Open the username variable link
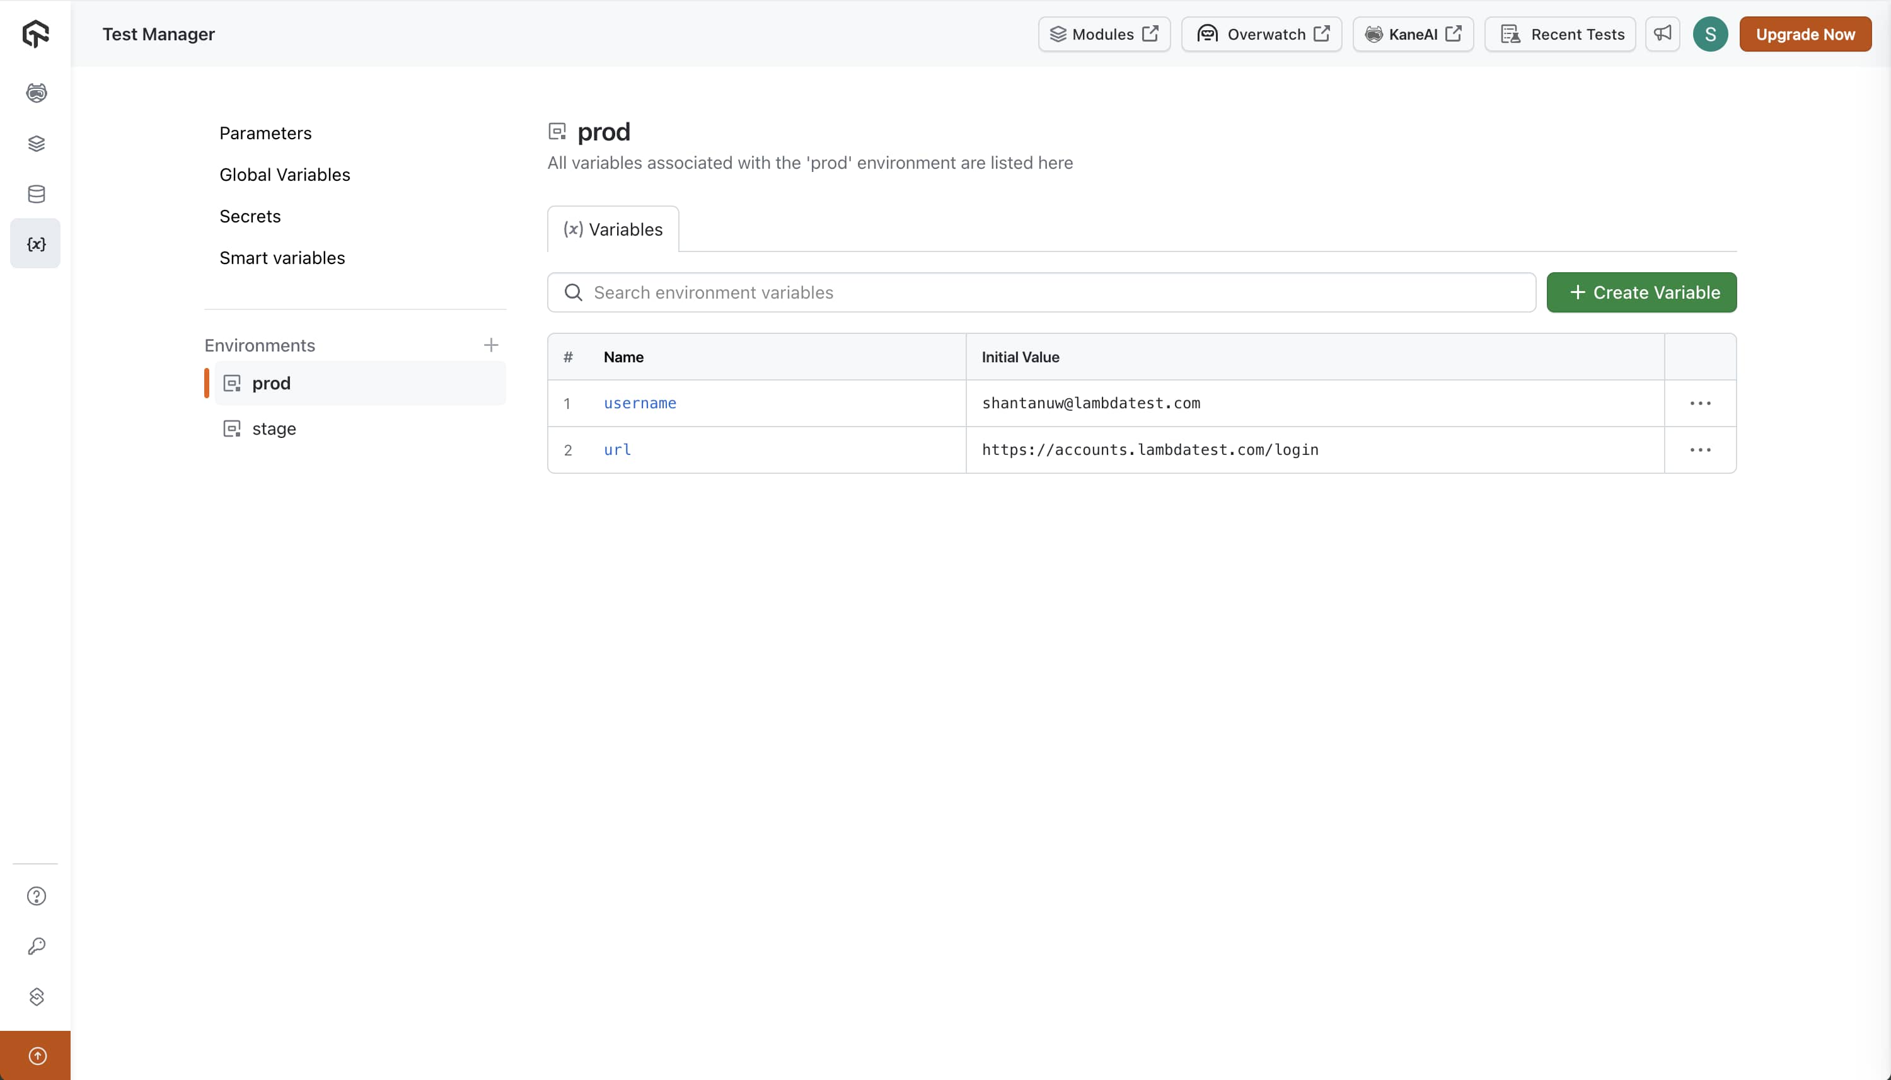 (x=640, y=403)
